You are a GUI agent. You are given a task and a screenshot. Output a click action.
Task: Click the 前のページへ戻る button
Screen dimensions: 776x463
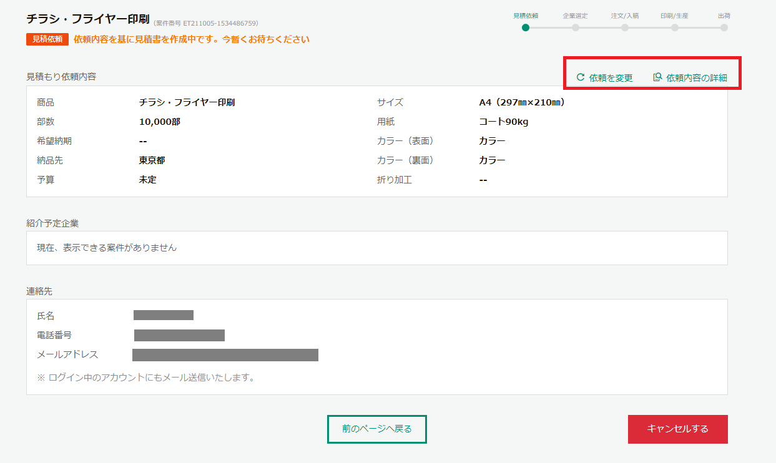point(376,429)
